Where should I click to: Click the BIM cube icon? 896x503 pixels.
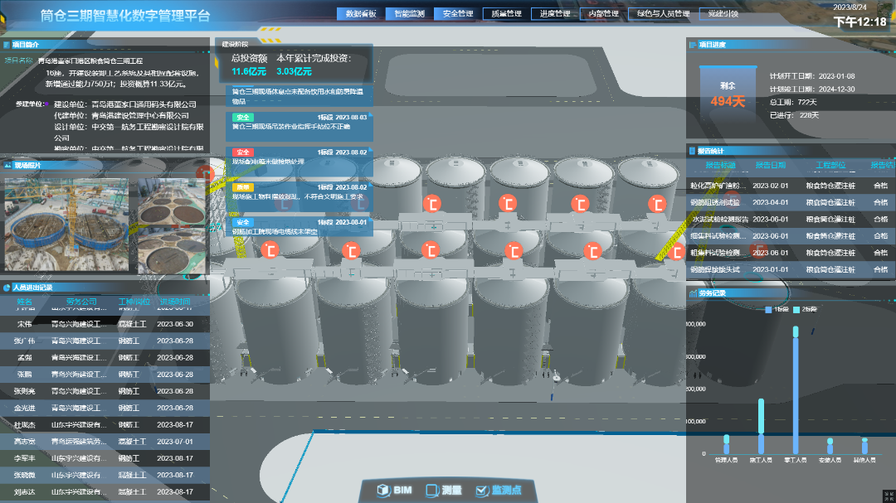pyautogui.click(x=383, y=490)
